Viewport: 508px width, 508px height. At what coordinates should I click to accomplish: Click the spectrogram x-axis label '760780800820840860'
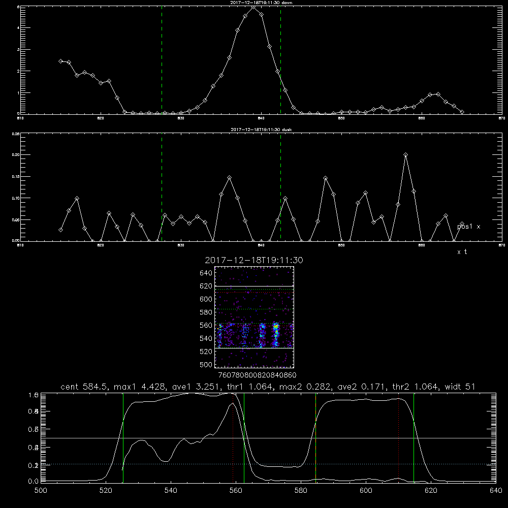pos(257,375)
